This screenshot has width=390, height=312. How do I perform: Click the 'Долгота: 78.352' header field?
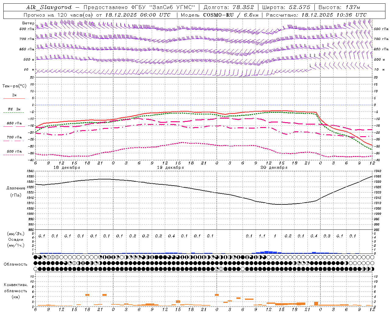228,7
